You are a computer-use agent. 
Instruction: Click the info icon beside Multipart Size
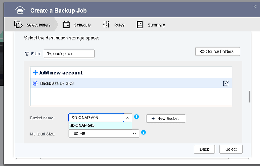point(144,133)
